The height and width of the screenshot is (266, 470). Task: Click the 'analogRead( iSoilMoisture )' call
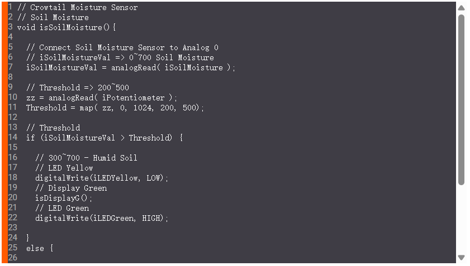173,67
